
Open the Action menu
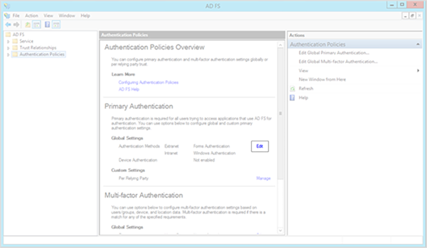pos(31,15)
